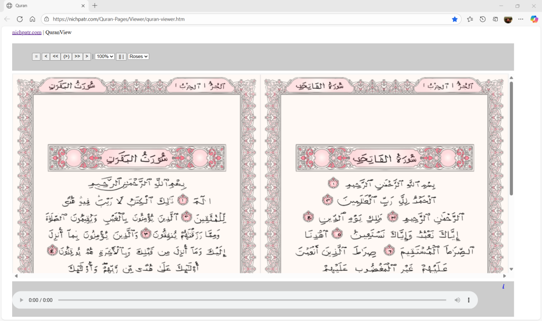The width and height of the screenshot is (542, 321).
Task: Click the '(>)' play recitation button
Action: tap(66, 56)
